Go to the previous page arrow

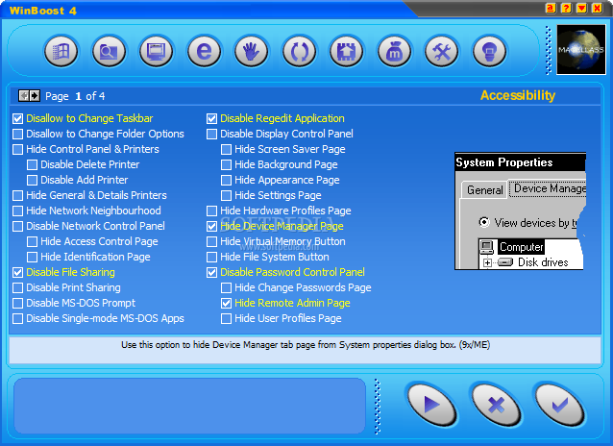pos(24,96)
